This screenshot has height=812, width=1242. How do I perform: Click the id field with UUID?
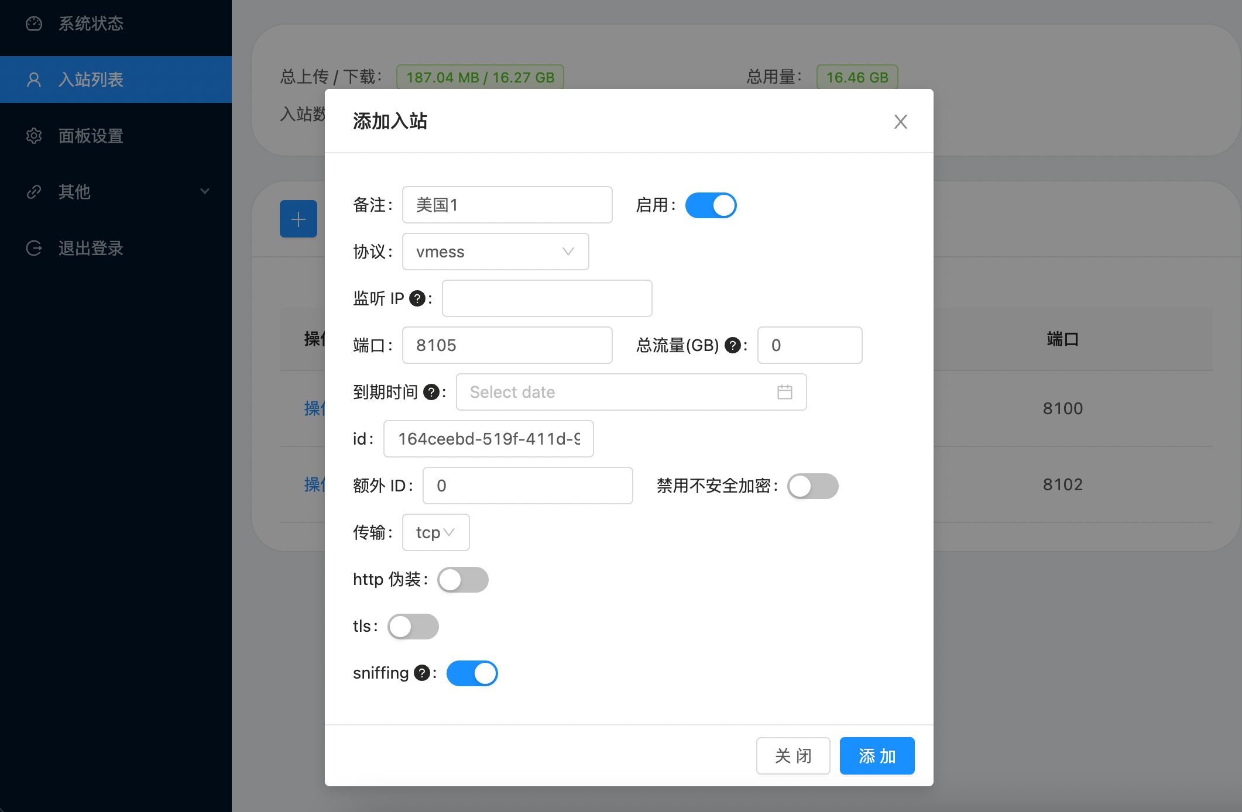point(489,439)
